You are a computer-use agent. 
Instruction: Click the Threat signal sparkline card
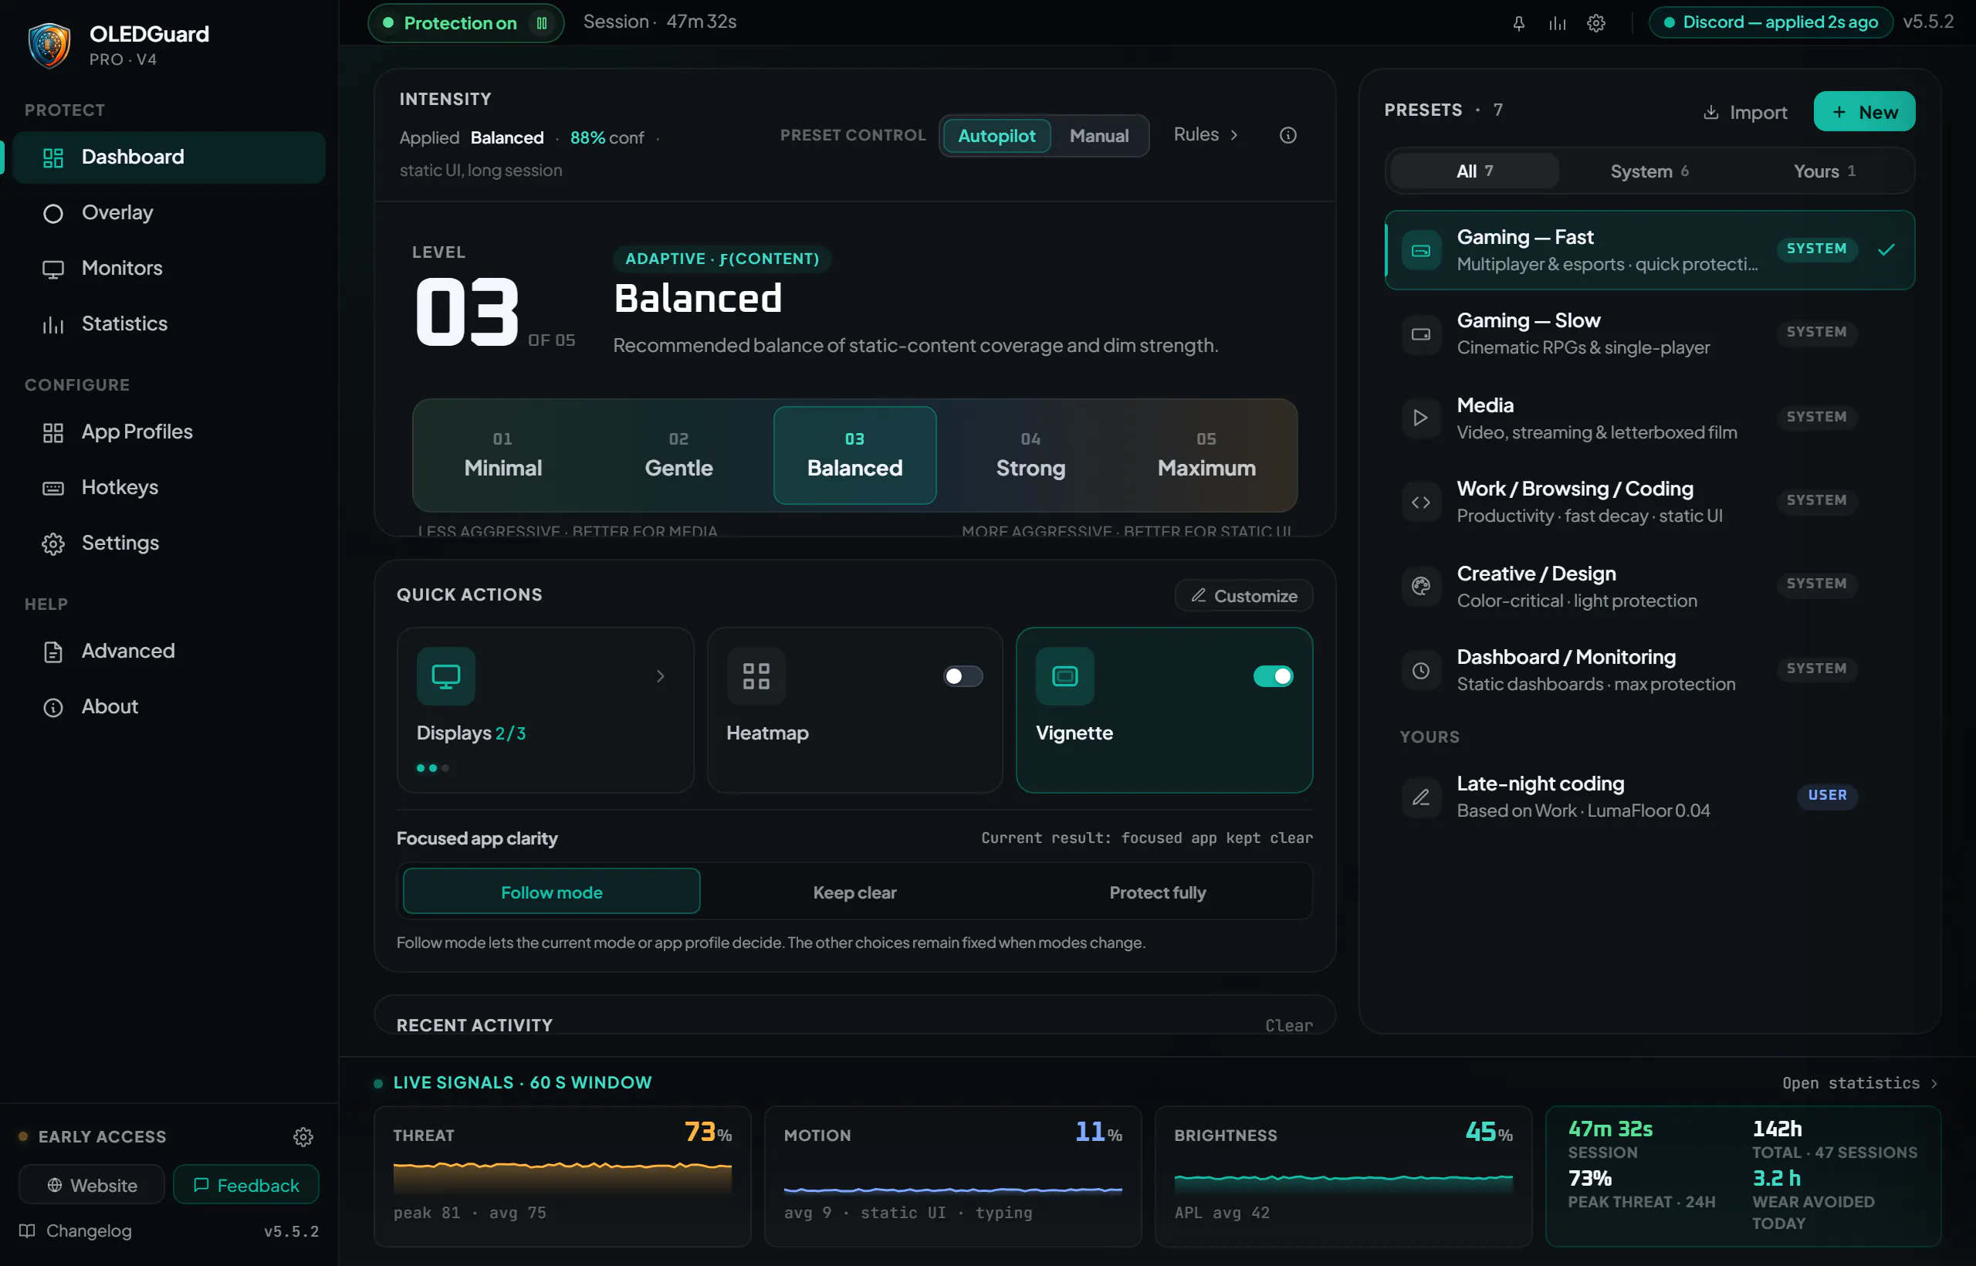[562, 1176]
